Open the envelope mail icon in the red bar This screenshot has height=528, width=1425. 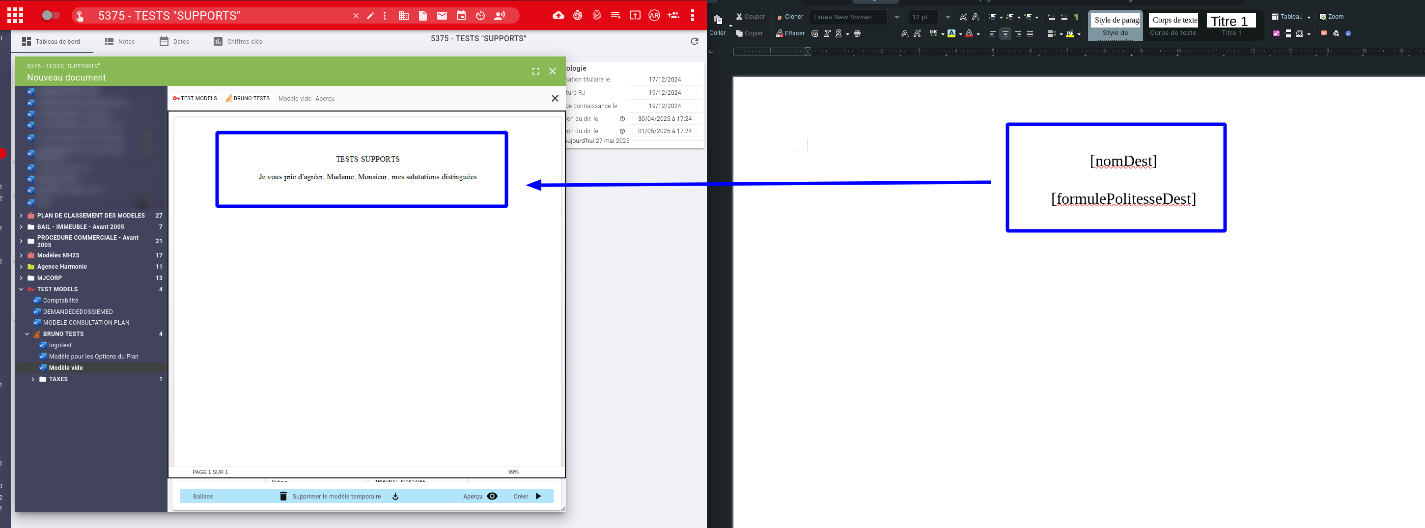(x=442, y=16)
